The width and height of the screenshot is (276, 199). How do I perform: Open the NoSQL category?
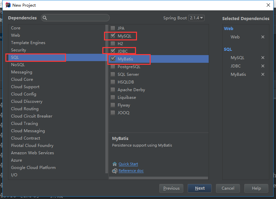tap(57, 65)
